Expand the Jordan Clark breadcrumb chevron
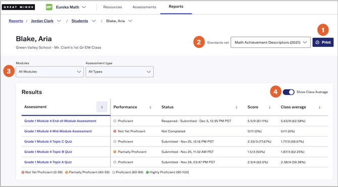The width and height of the screenshot is (338, 187). click(x=59, y=21)
